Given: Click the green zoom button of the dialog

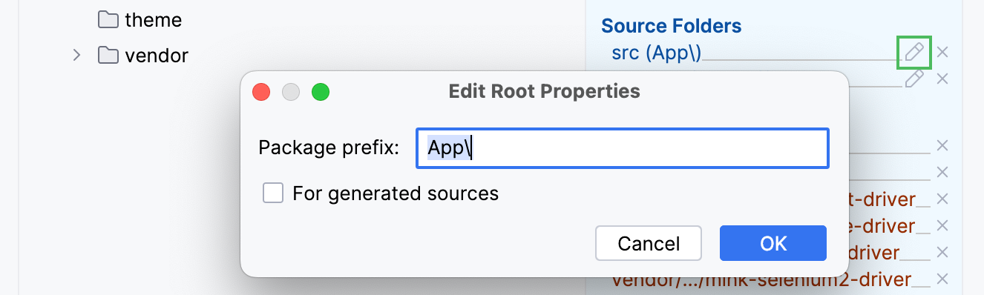Looking at the screenshot, I should (x=320, y=92).
